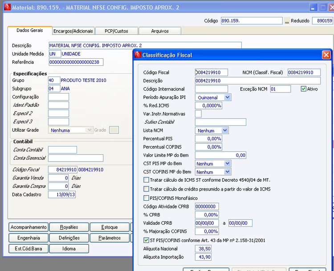The image size is (334, 271).
Task: Click the Classificação Fiscal dialog title icon
Action: [137, 55]
